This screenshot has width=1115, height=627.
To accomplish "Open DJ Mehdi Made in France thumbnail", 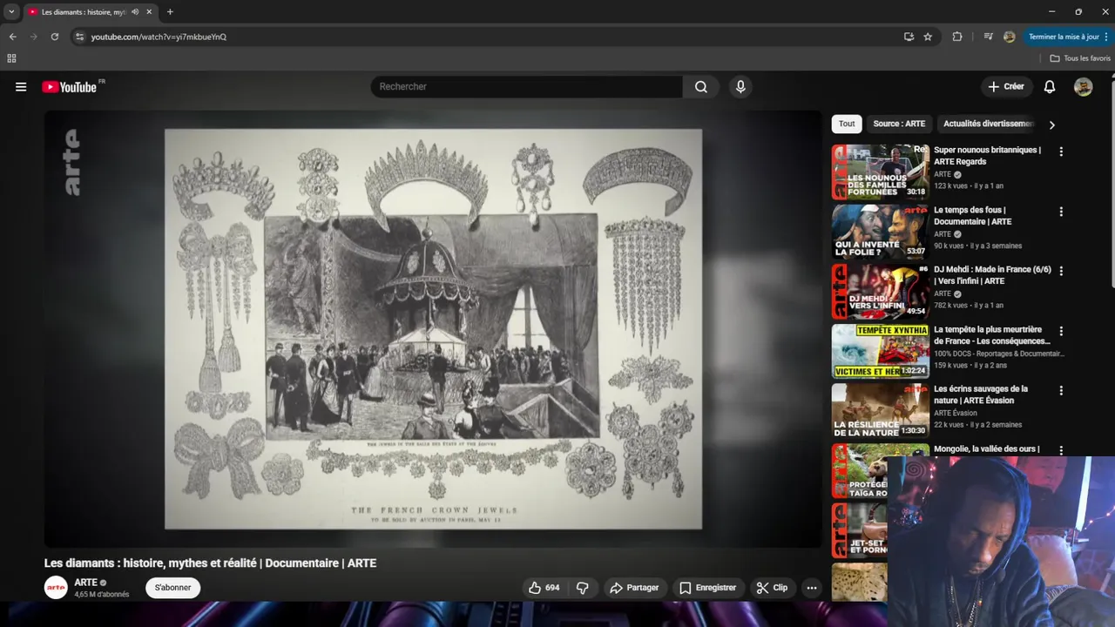I will click(880, 292).
